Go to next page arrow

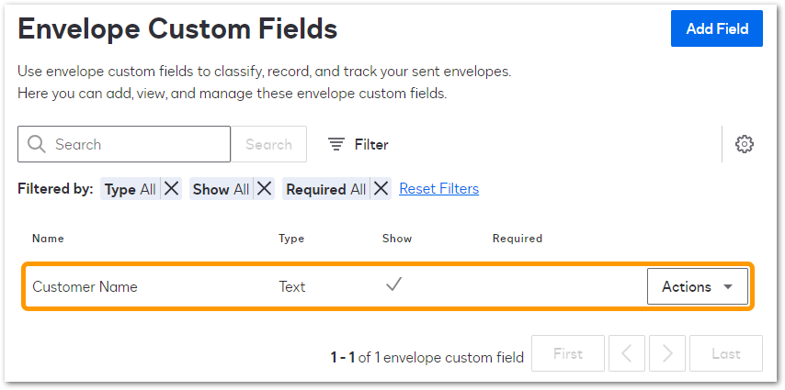(x=667, y=354)
